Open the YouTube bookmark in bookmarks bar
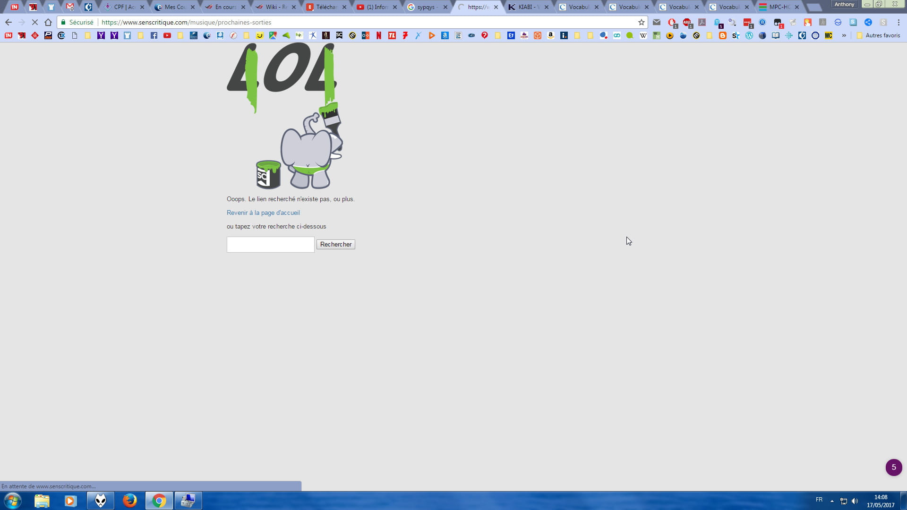This screenshot has width=907, height=510. click(167, 35)
